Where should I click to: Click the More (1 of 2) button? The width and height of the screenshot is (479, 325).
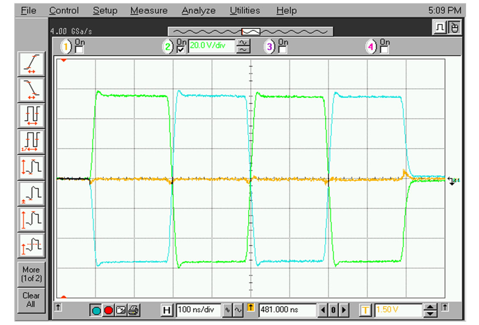click(x=31, y=274)
